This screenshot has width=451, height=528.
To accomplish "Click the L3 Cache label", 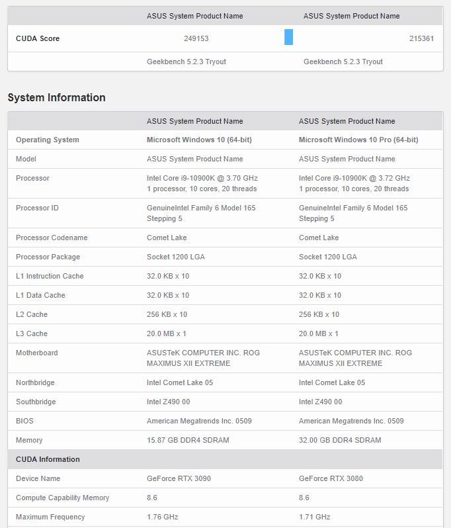I will (32, 333).
